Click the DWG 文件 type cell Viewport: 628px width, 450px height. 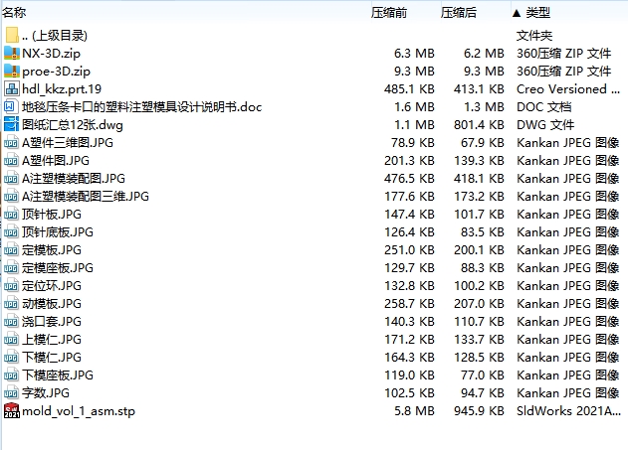tap(545, 125)
